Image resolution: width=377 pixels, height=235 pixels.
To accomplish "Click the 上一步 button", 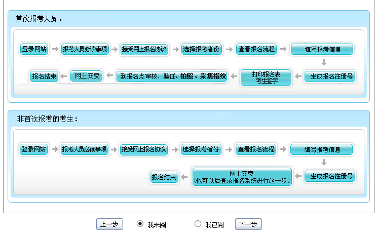I will pos(109,224).
